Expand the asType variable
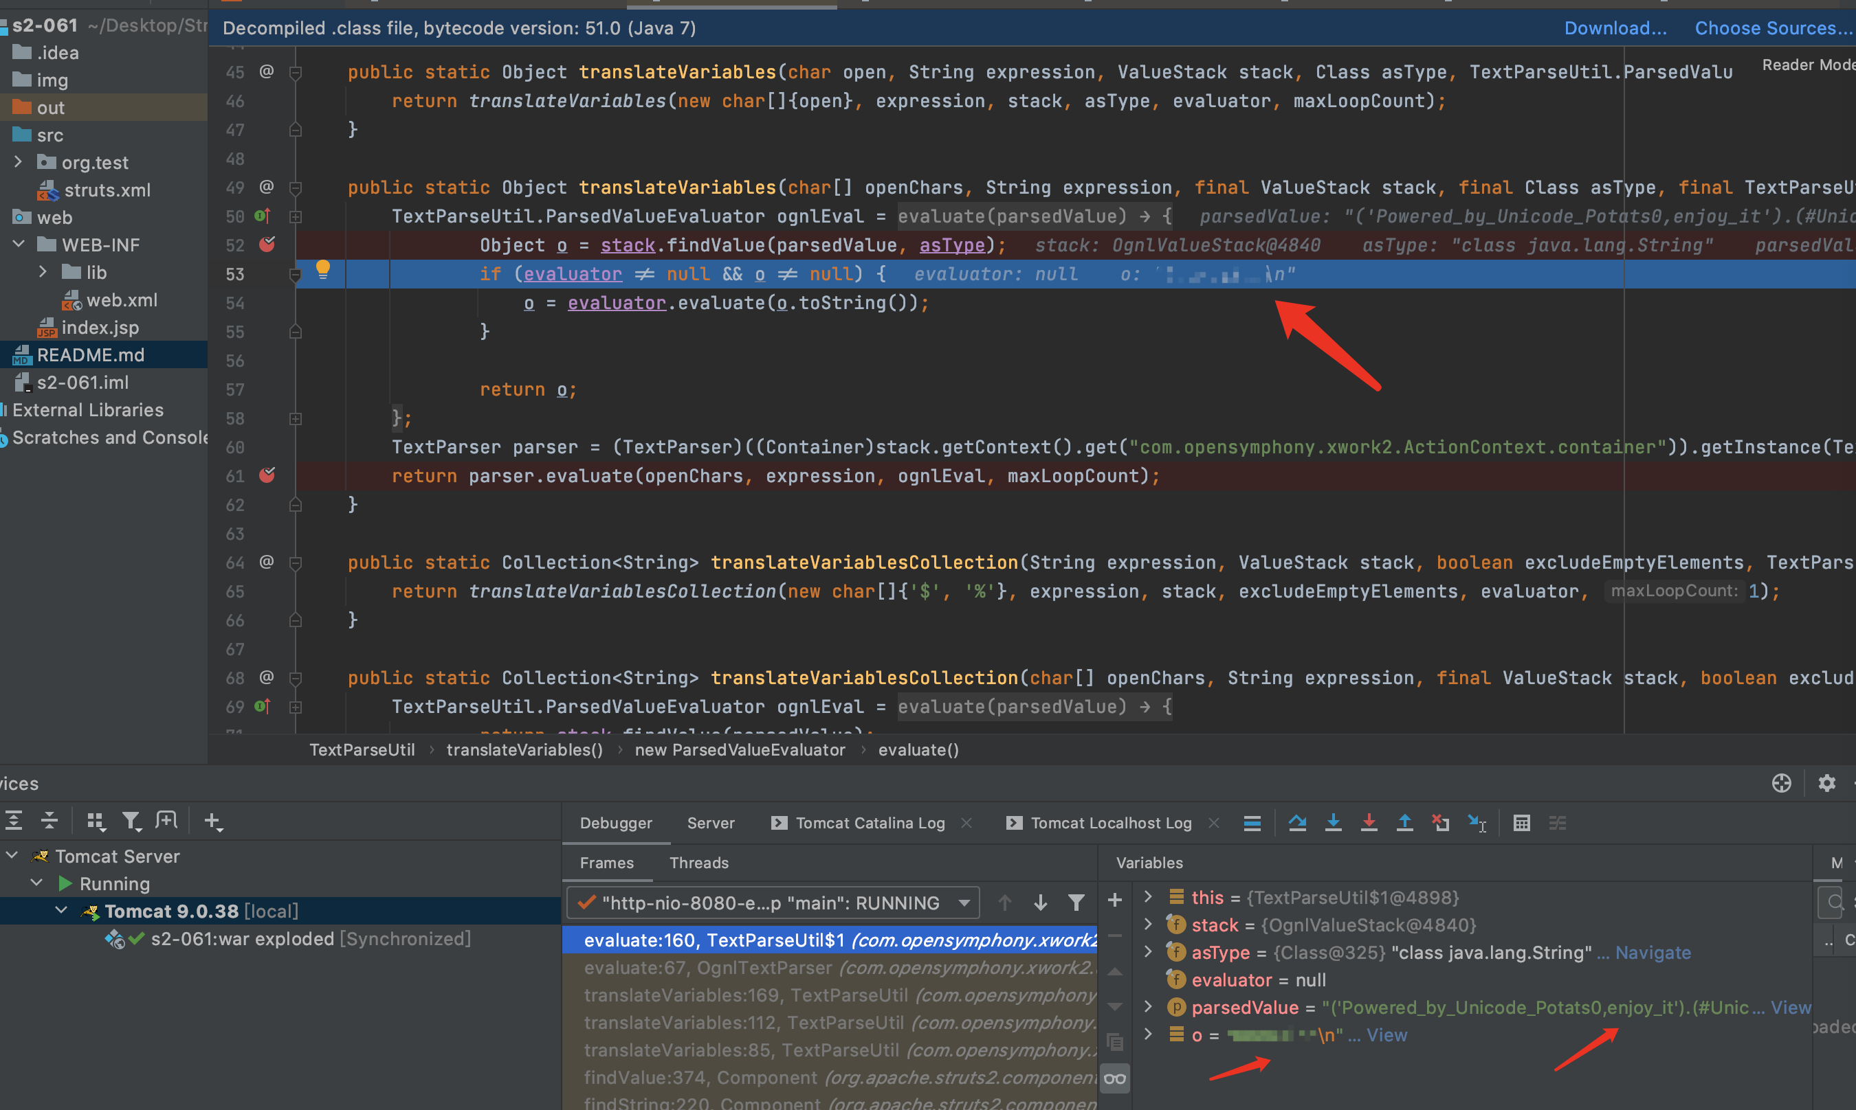 (1148, 951)
